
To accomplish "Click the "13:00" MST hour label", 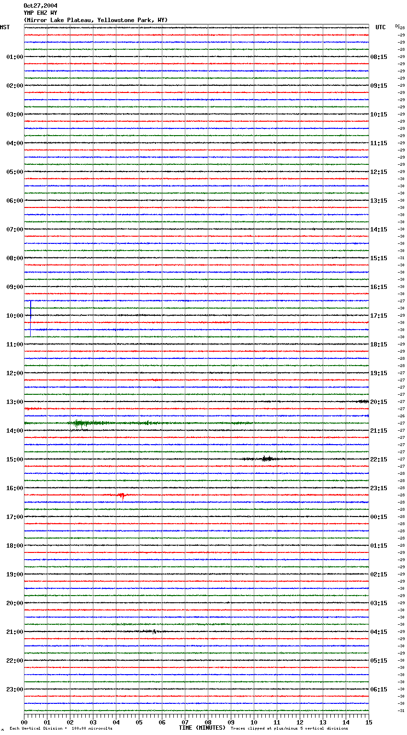I will pyautogui.click(x=15, y=402).
